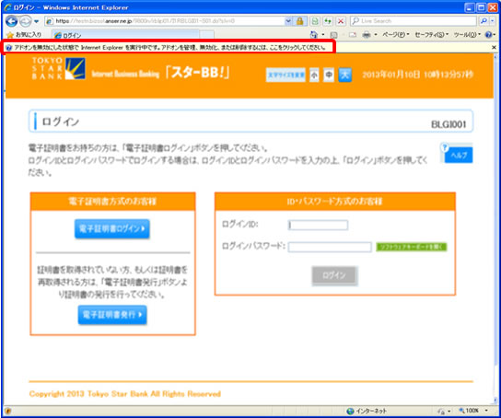This screenshot has width=501, height=418.
Task: Click the 文字サイズ変更 label in header
Action: click(x=285, y=75)
